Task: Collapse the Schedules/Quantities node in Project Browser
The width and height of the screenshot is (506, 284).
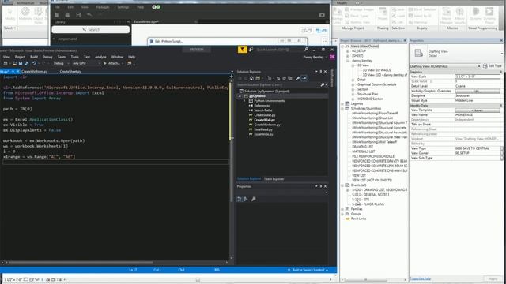Action: click(342, 109)
